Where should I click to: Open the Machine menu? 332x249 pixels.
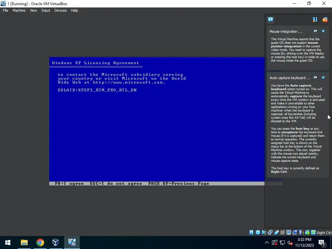(x=19, y=10)
